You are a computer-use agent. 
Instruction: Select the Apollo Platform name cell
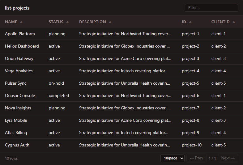[x=20, y=34]
